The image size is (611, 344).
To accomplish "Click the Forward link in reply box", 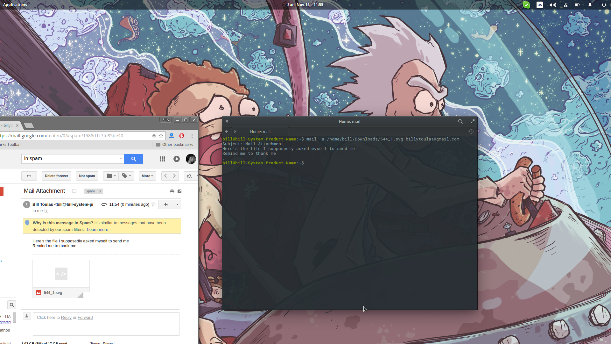I will [x=85, y=318].
